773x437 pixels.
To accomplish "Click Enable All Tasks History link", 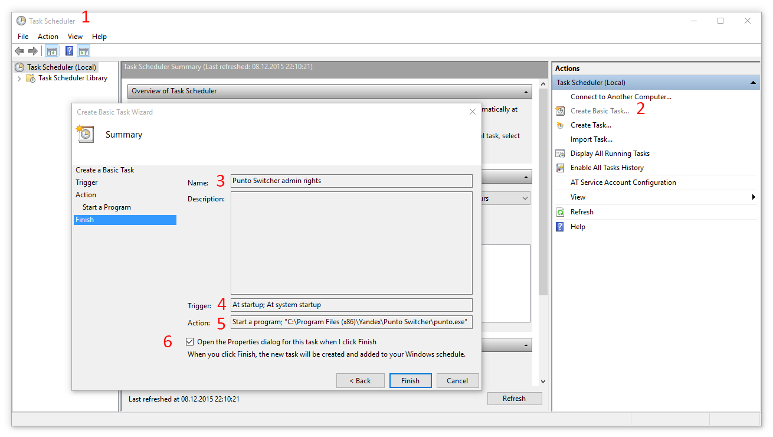I will point(607,168).
